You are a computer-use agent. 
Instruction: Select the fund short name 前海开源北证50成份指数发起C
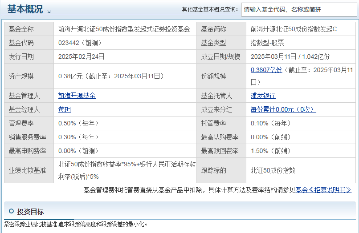[x=294, y=29]
